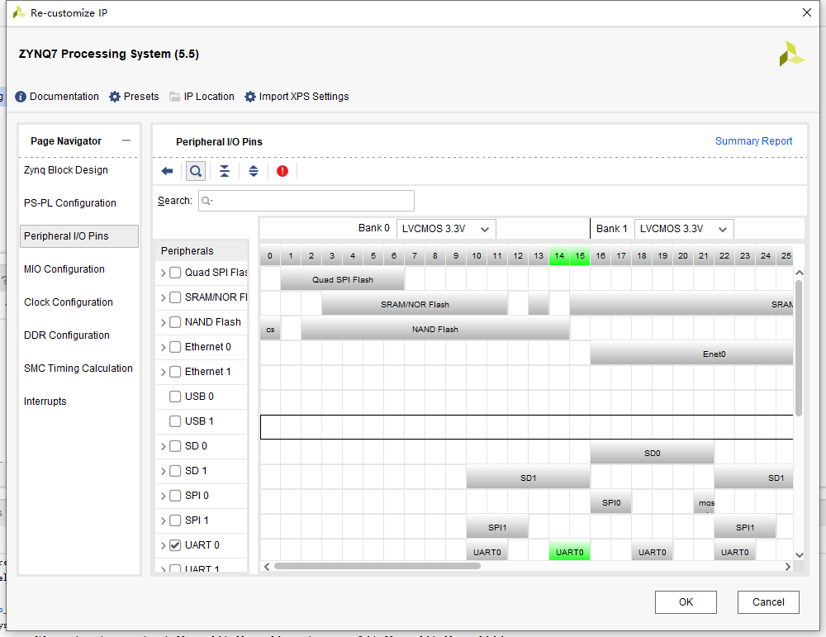826x637 pixels.
Task: Open IP Location folder option
Action: pos(202,97)
